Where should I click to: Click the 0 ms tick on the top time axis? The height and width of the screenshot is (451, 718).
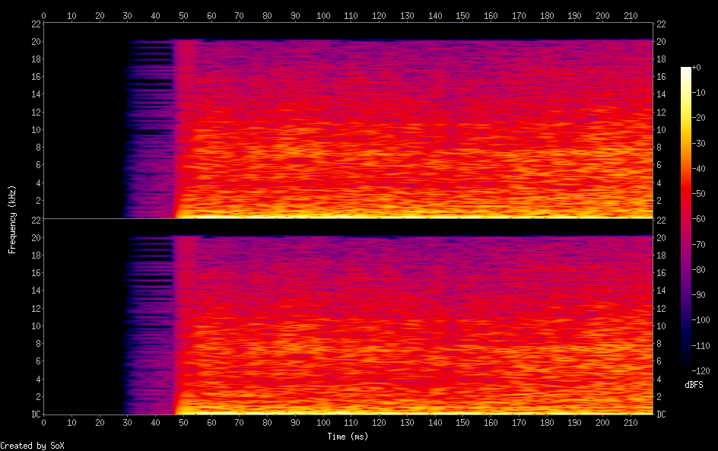click(43, 14)
